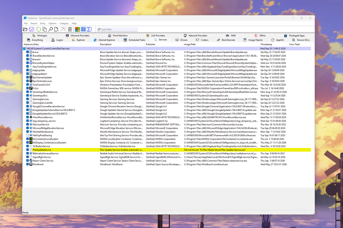Image resolution: width=343 pixels, height=228 pixels.
Task: Click the Open file toolbar icon
Action: [25, 29]
